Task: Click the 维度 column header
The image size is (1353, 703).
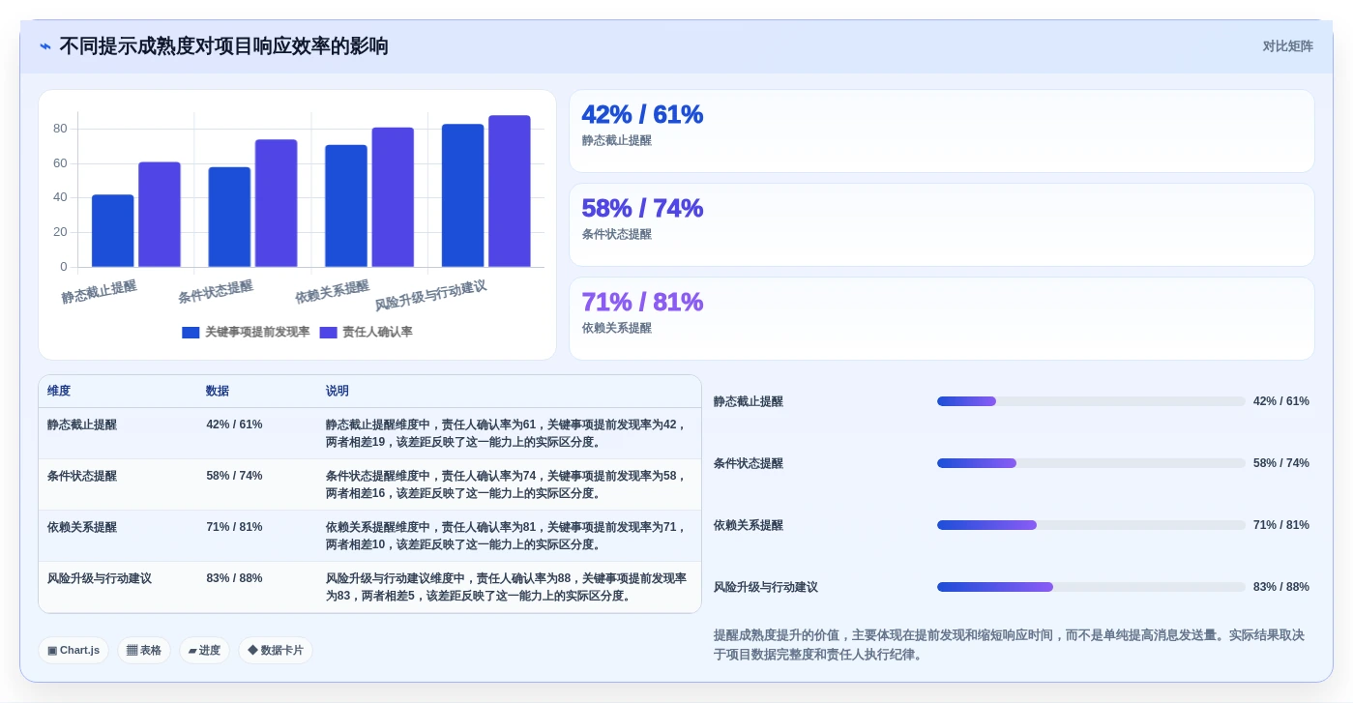Action: 59,392
